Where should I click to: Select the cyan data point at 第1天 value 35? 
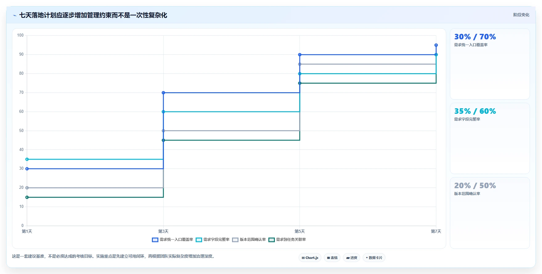click(x=27, y=159)
